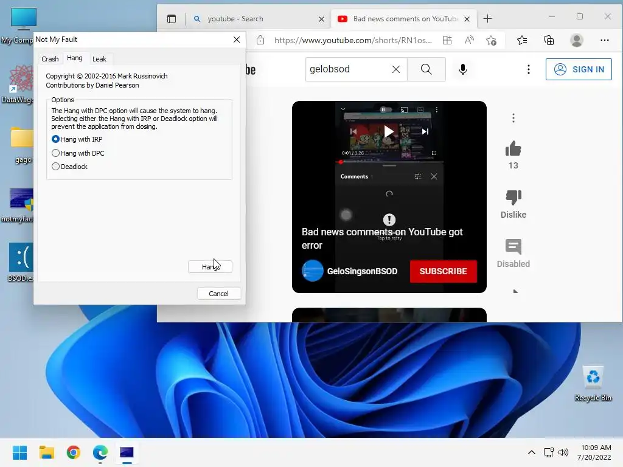Image resolution: width=623 pixels, height=467 pixels.
Task: Open YouTube settings three-dot menu
Action: pyautogui.click(x=529, y=69)
